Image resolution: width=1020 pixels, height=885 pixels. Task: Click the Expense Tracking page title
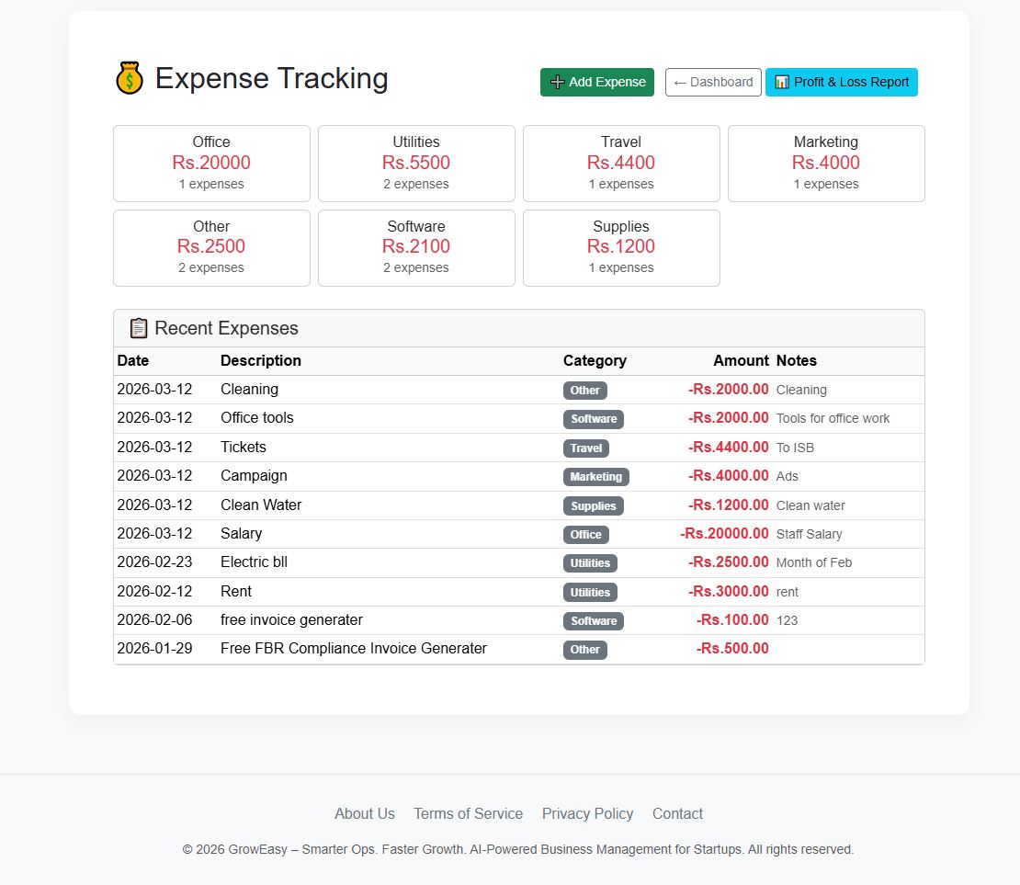272,79
